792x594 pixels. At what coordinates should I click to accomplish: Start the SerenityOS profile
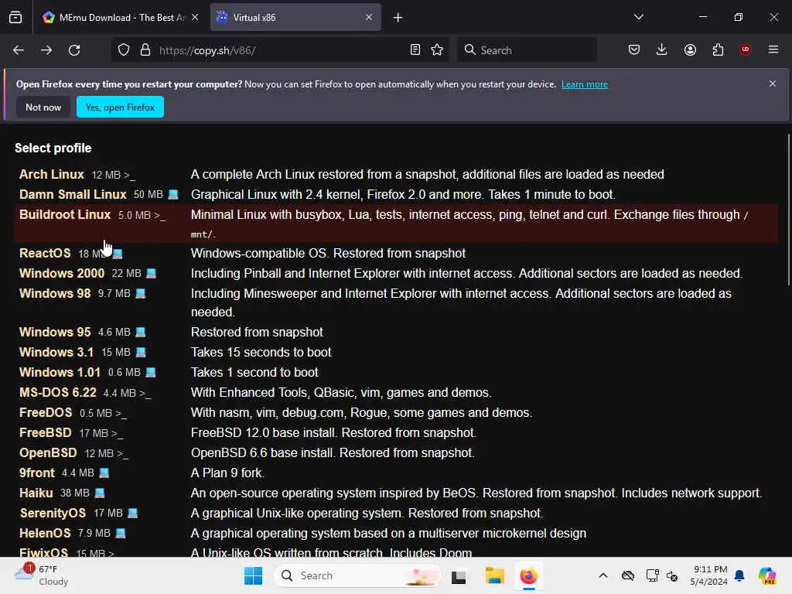pos(53,514)
